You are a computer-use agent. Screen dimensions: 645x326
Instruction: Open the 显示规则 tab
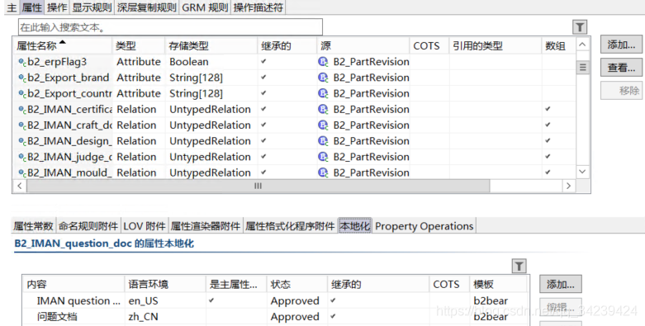92,7
